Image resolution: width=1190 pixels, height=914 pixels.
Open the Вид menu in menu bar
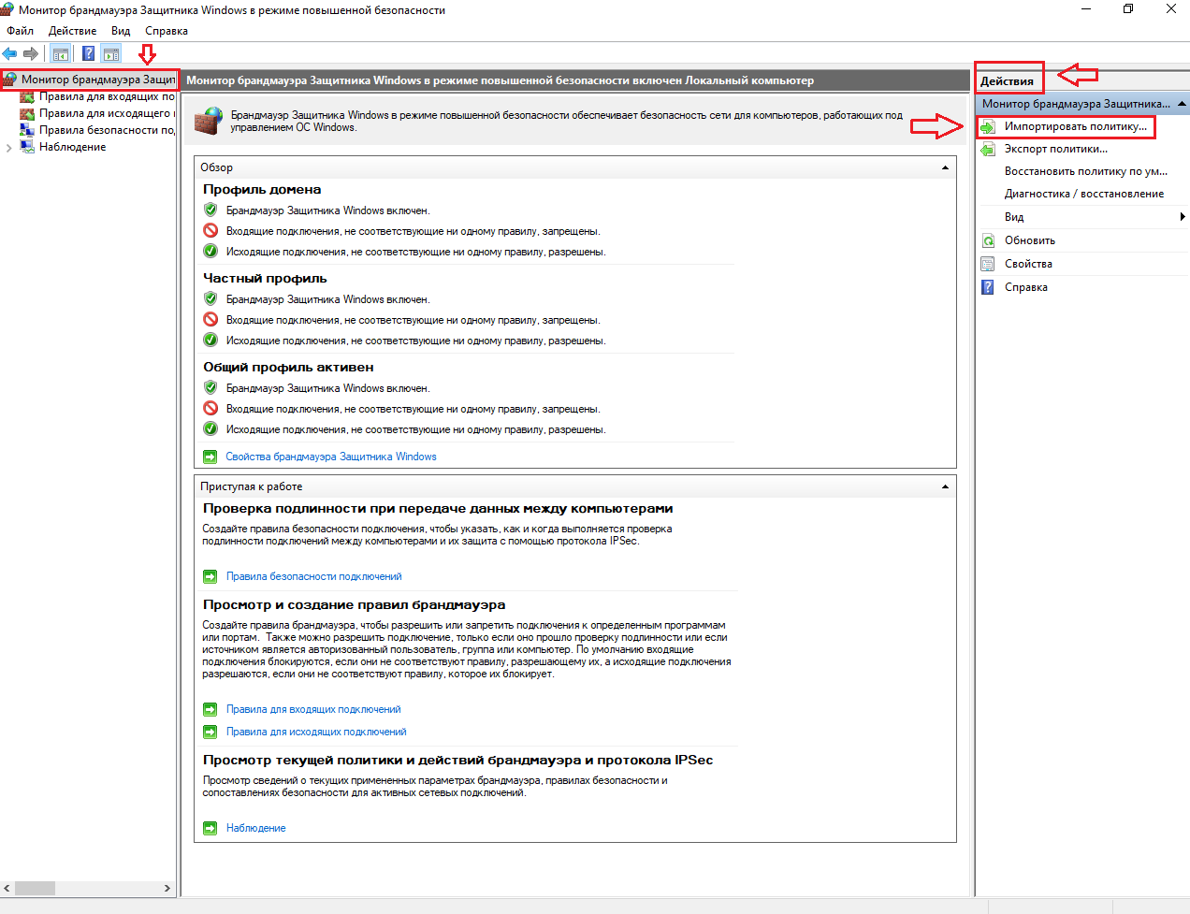click(121, 31)
